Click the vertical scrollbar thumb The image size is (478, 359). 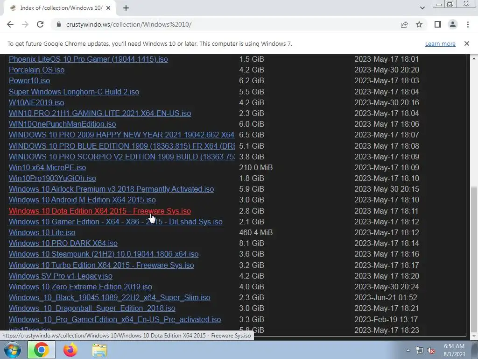[x=474, y=258]
